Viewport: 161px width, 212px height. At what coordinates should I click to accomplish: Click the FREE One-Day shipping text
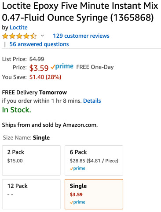(95, 67)
